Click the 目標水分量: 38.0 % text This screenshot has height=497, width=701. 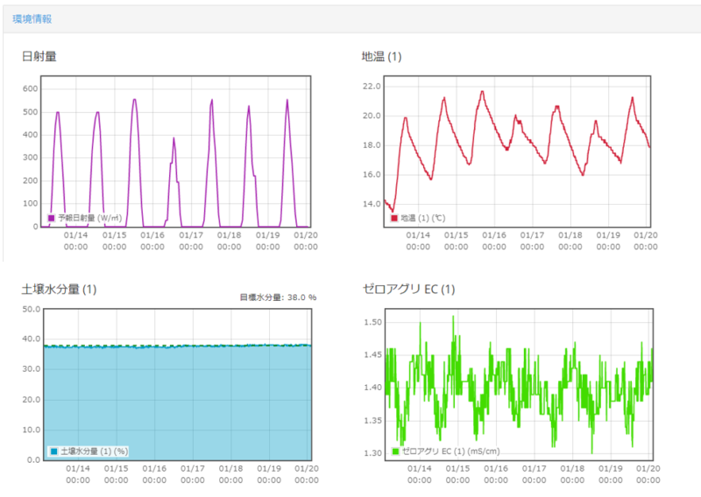coord(278,297)
